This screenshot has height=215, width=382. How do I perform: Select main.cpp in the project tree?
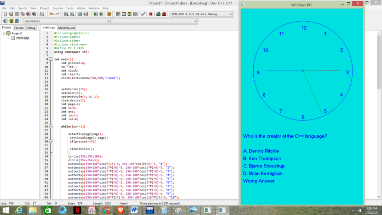tap(22, 38)
